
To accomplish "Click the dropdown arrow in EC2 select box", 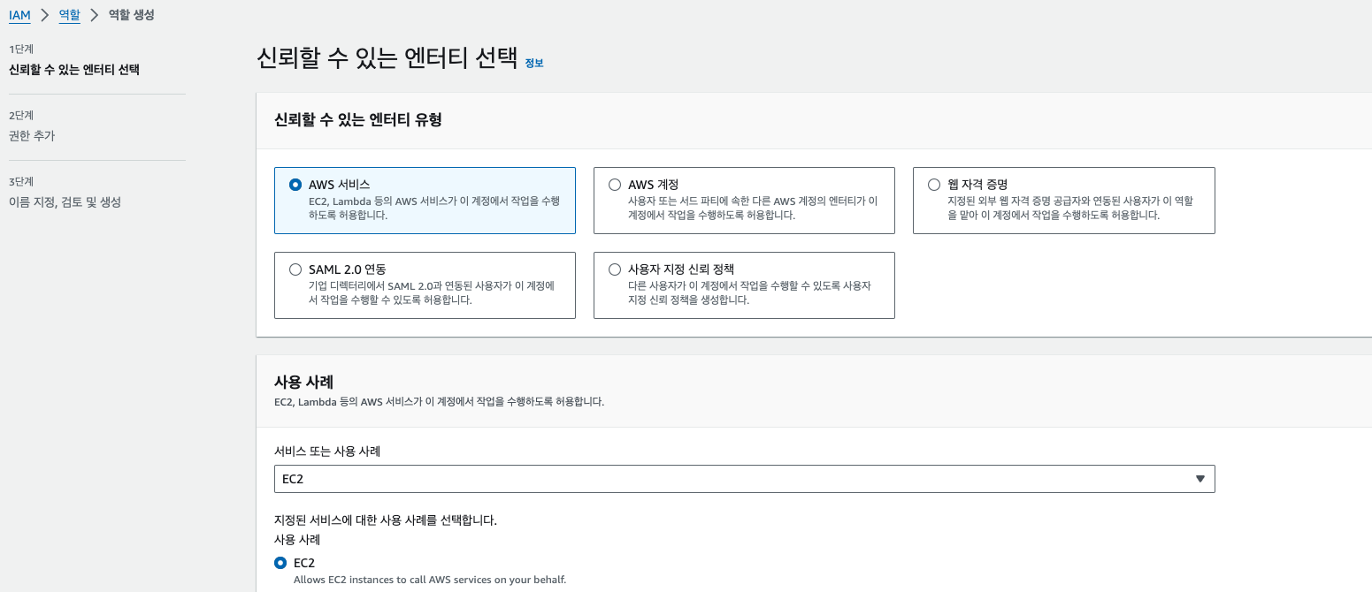I will [1200, 479].
